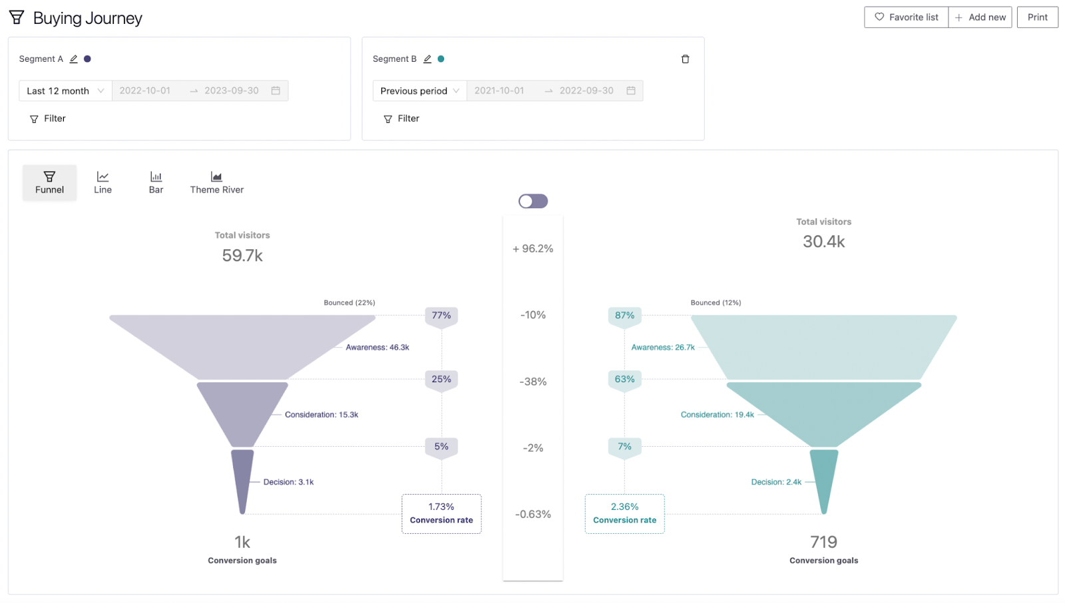Screen dimensions: 1065x603
Task: Click the calendar icon in Segment A date range
Action: [276, 90]
